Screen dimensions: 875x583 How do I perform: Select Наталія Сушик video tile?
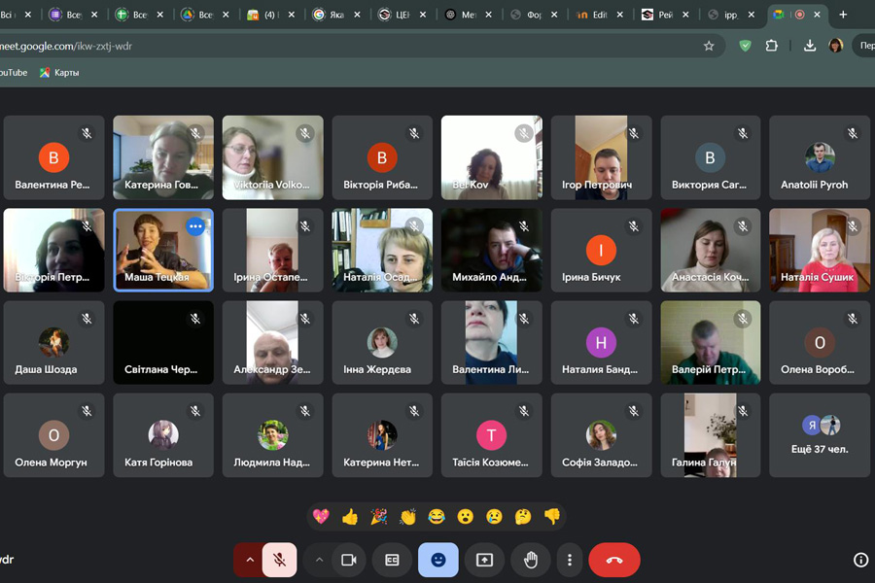point(820,250)
